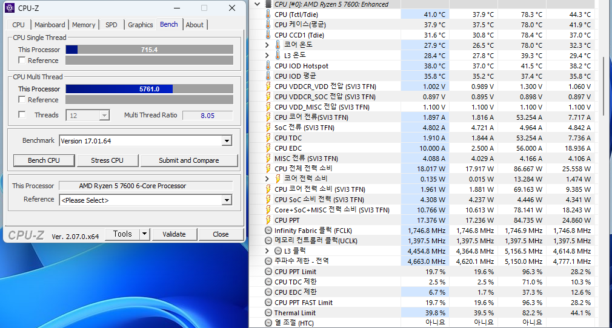The height and width of the screenshot is (328, 612).
Task: Click the CPU-Z app icon in title bar
Action: click(10, 8)
